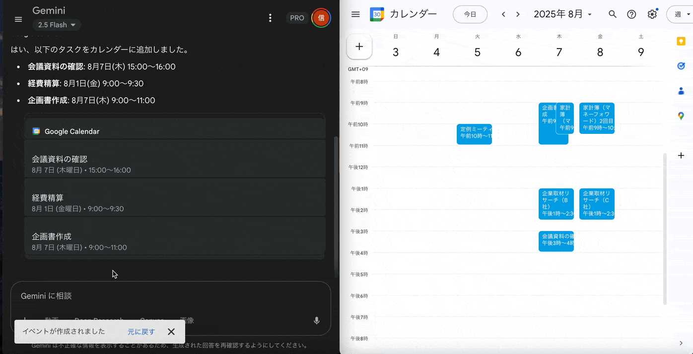
Task: Expand the 2.5 Flash model selector
Action: click(57, 25)
